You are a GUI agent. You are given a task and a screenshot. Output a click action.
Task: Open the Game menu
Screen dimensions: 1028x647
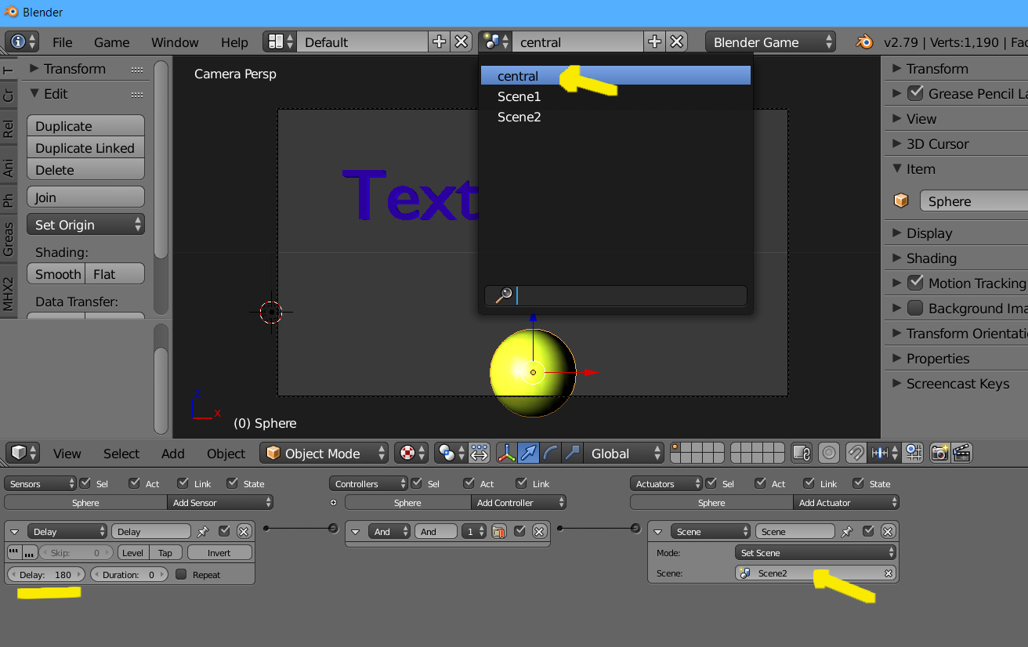pos(112,42)
